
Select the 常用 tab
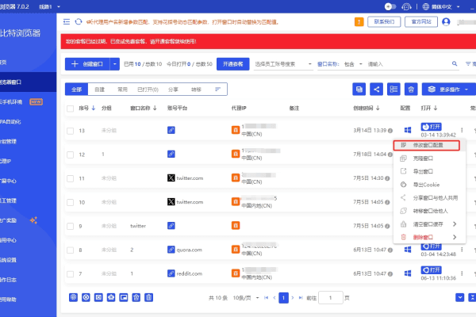click(x=122, y=90)
